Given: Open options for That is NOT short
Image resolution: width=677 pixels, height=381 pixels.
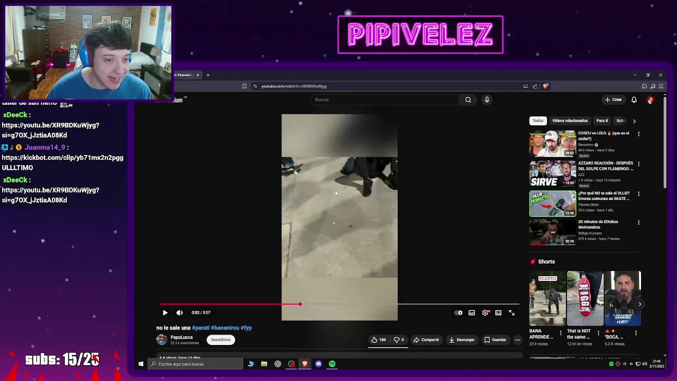Looking at the screenshot, I should pos(598,333).
